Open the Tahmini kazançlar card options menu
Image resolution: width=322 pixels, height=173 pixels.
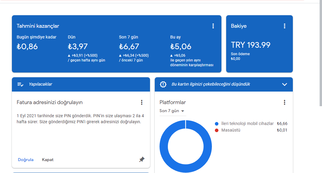pos(213,26)
